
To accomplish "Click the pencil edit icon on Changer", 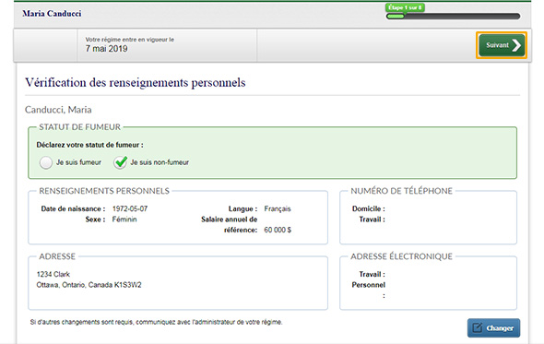I will pos(478,327).
